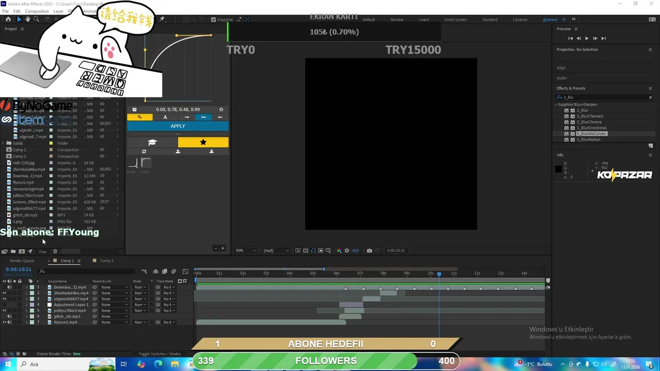
Task: Open Track Matte dropdown for 2famfaskd4bu.mp4
Action: 169,293
